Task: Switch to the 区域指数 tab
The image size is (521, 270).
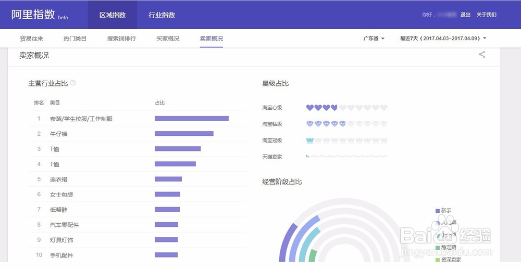Action: [113, 15]
